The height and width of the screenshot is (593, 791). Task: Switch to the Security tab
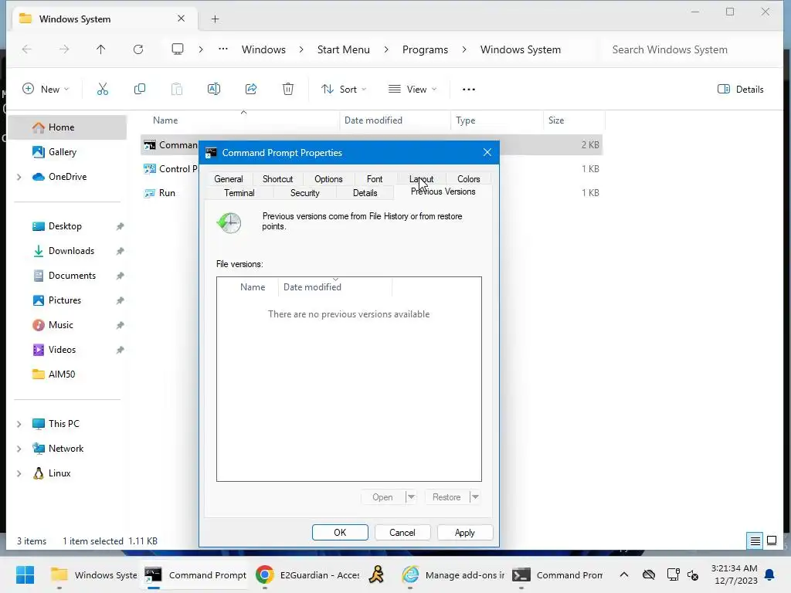[304, 193]
